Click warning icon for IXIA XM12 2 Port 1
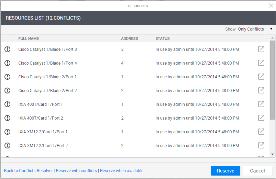 8,132
